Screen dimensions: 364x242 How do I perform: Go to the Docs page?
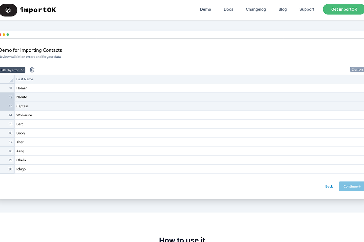[228, 9]
